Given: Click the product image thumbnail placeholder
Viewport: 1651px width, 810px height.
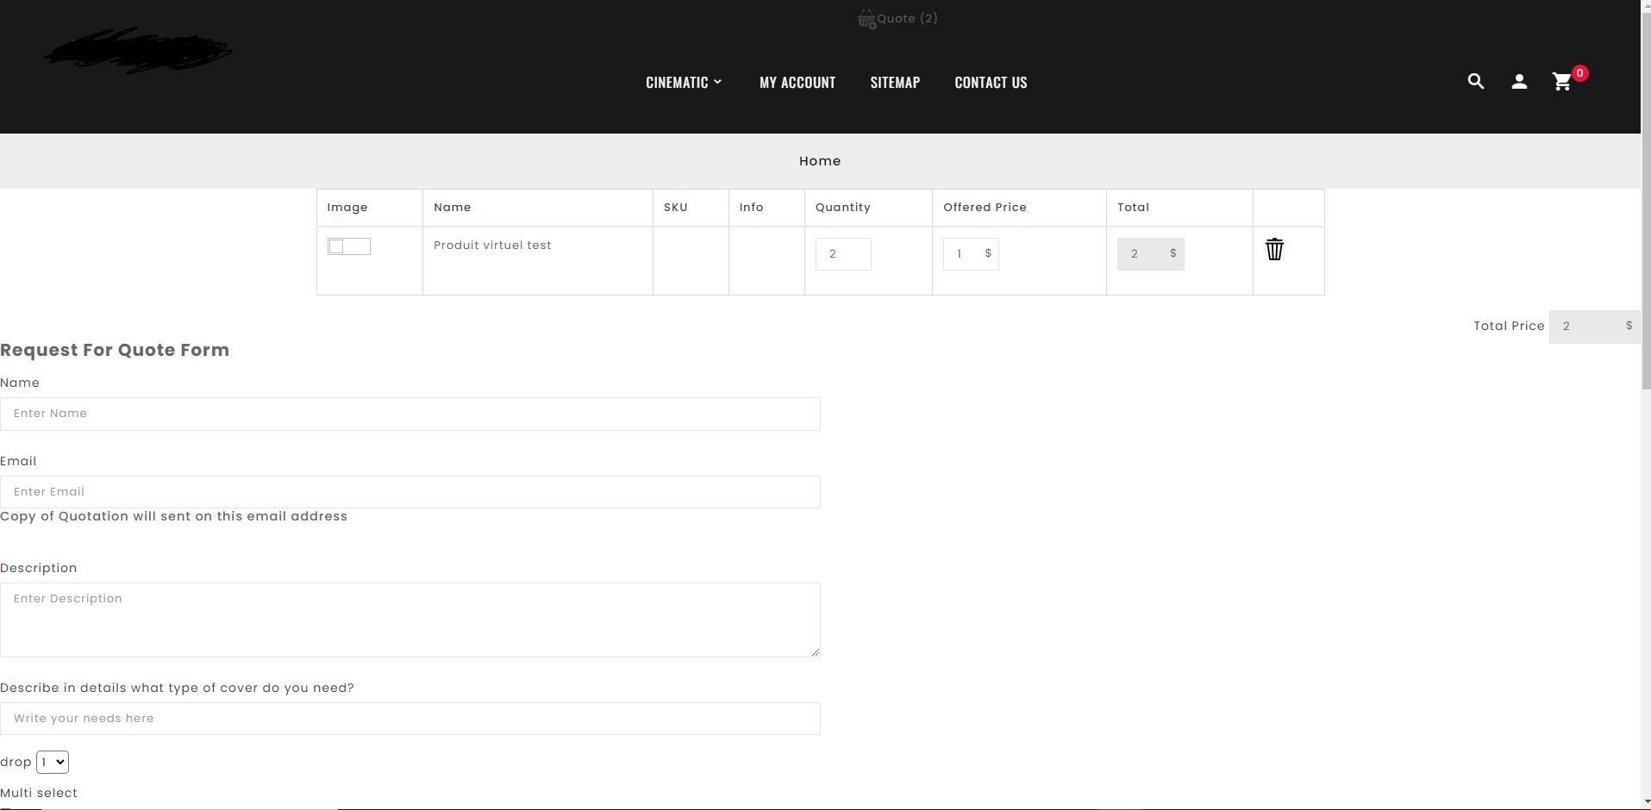Looking at the screenshot, I should 349,246.
